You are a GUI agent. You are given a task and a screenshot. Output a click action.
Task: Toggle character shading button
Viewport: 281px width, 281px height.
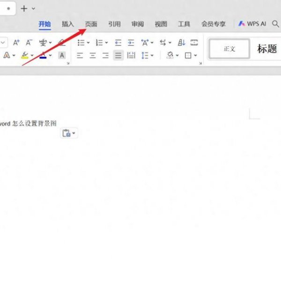tap(61, 55)
